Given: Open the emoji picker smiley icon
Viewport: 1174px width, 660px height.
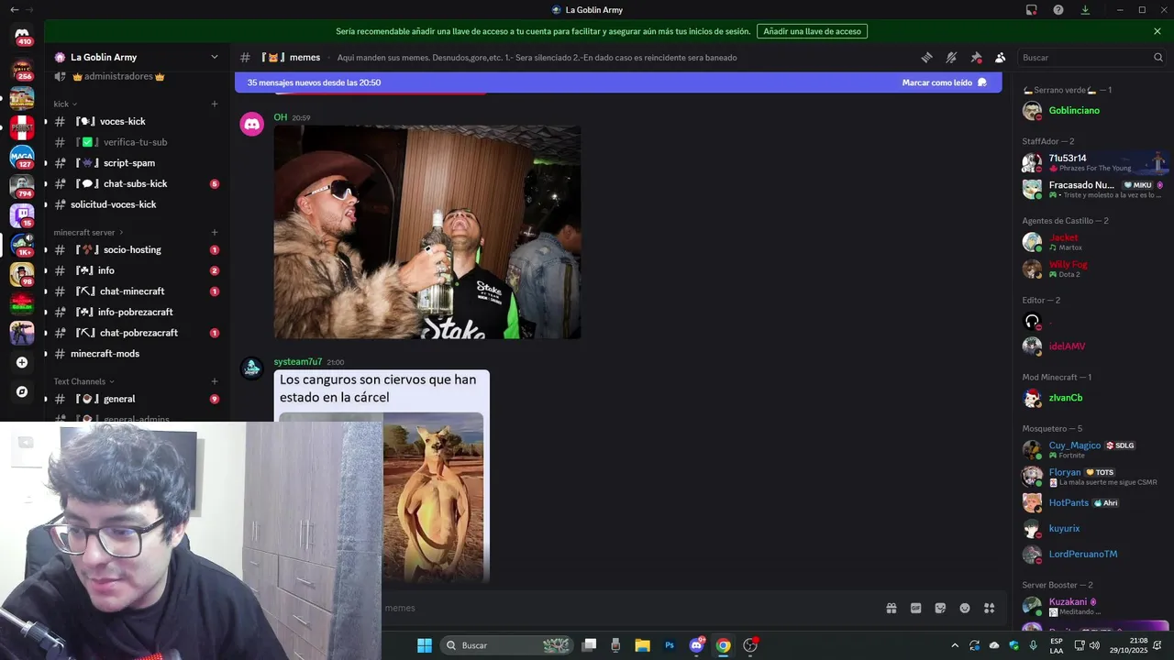Looking at the screenshot, I should (x=965, y=608).
